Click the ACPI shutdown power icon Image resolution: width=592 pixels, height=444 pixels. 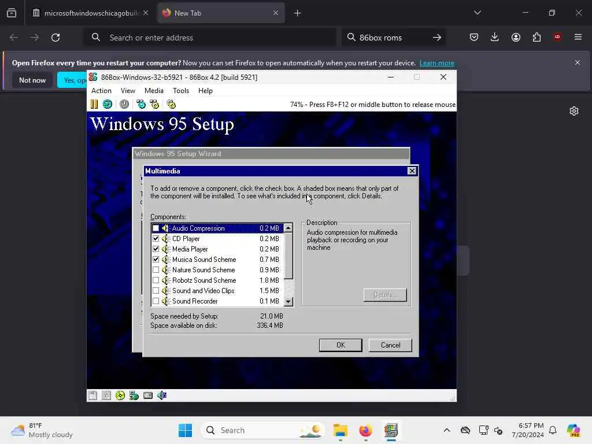pyautogui.click(x=124, y=104)
